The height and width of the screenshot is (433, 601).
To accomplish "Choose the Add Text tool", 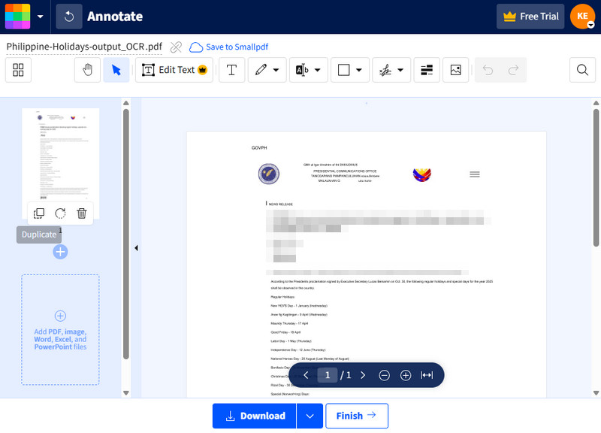I will point(231,70).
